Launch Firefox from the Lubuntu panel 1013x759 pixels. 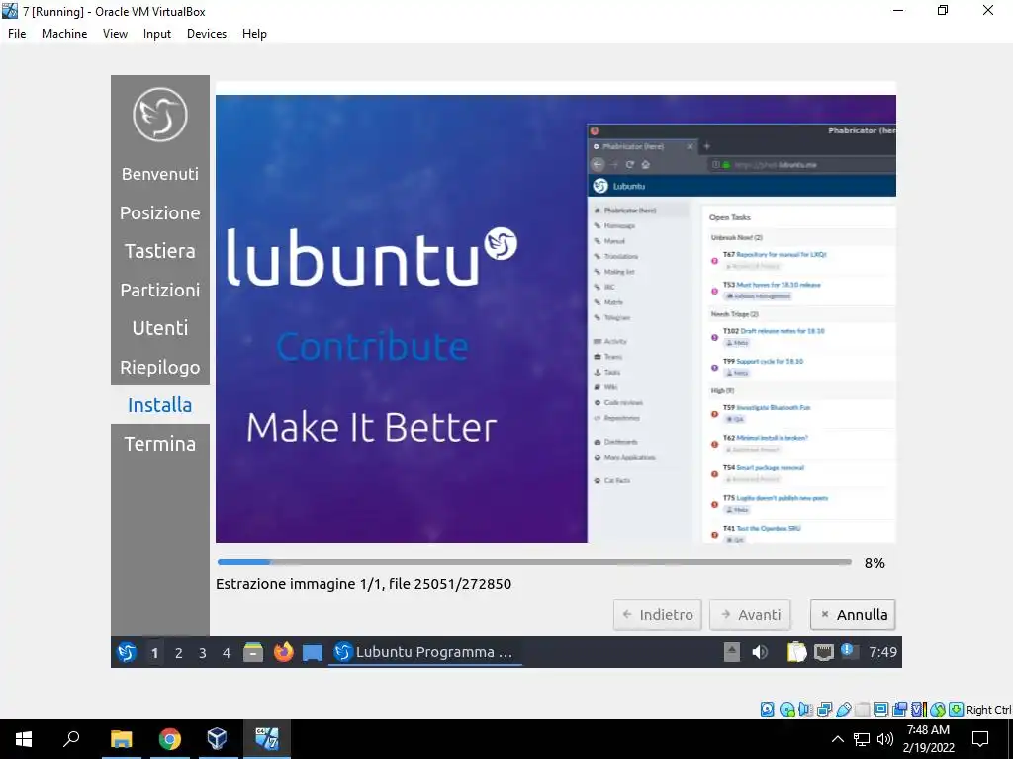tap(283, 652)
